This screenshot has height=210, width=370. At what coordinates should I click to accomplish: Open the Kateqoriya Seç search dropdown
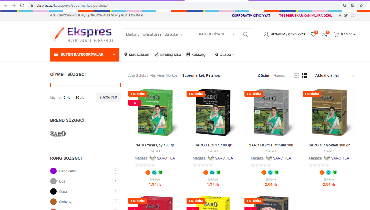pos(217,34)
